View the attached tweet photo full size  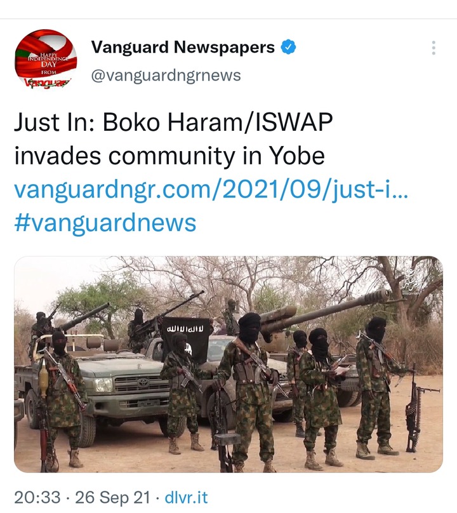(228, 364)
